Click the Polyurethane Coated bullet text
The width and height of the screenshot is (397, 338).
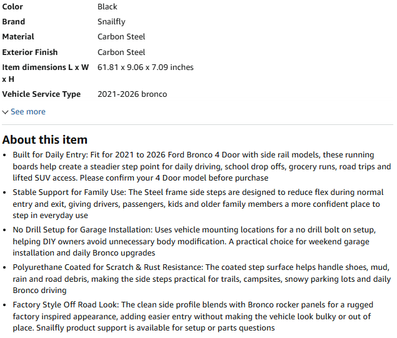coord(202,279)
